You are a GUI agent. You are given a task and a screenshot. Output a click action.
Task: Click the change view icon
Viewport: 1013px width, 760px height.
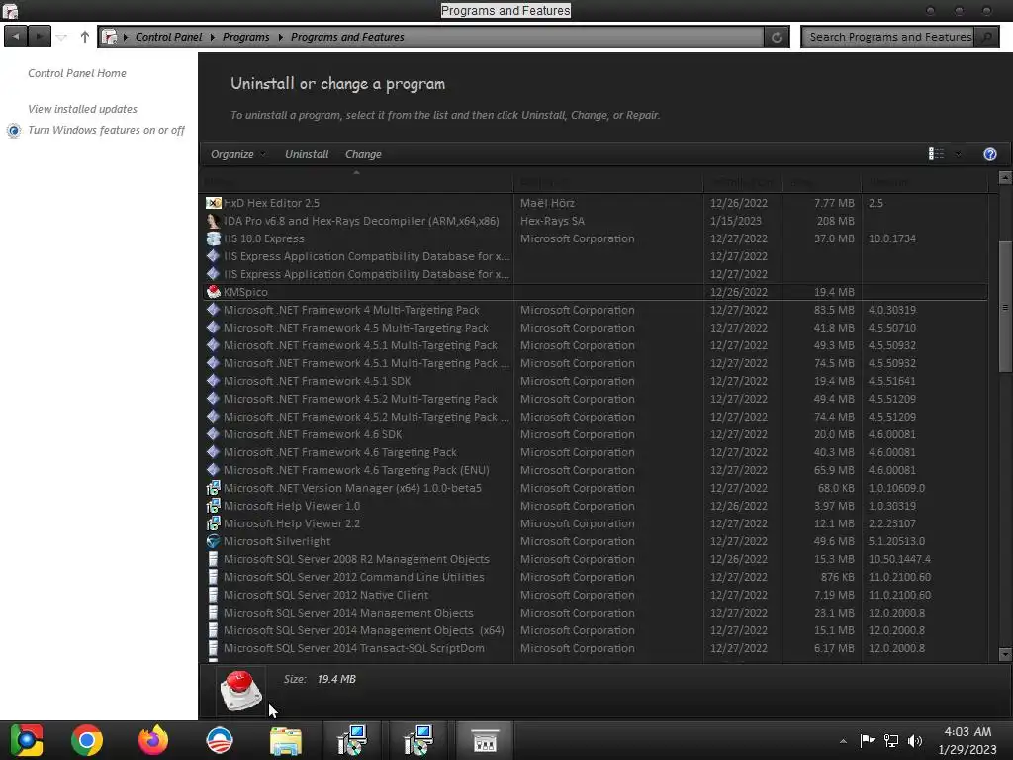coord(936,153)
